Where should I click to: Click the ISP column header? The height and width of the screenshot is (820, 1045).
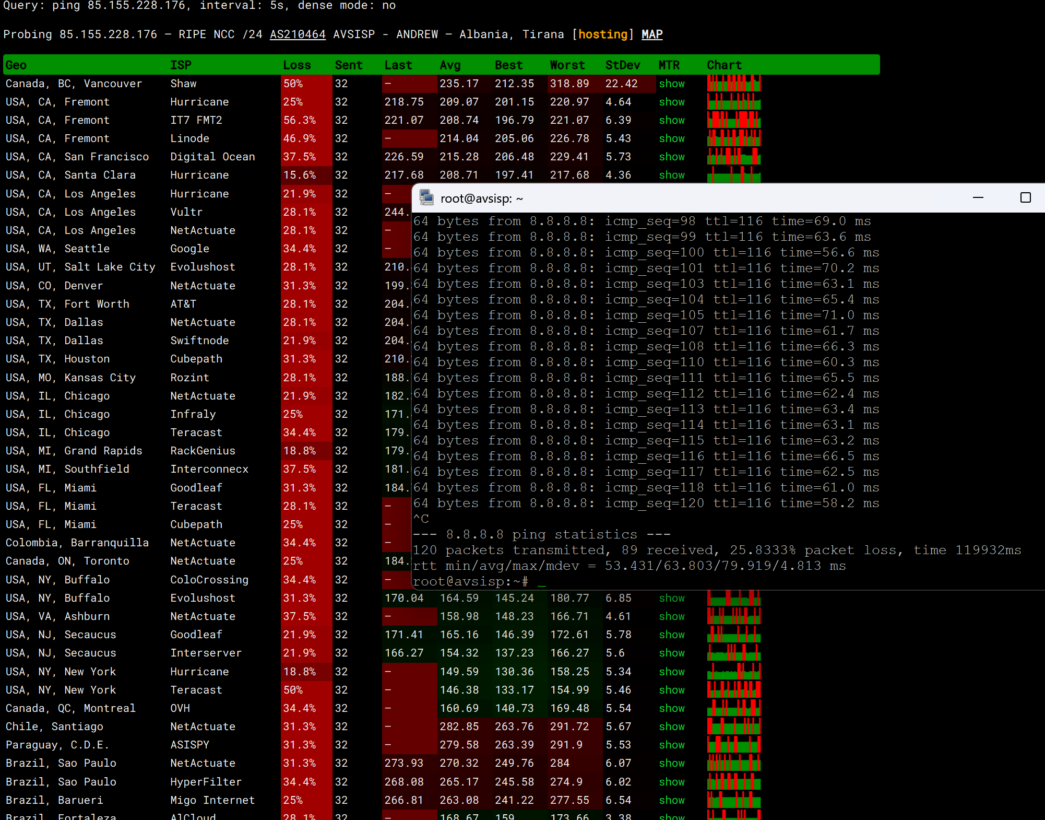click(x=181, y=65)
